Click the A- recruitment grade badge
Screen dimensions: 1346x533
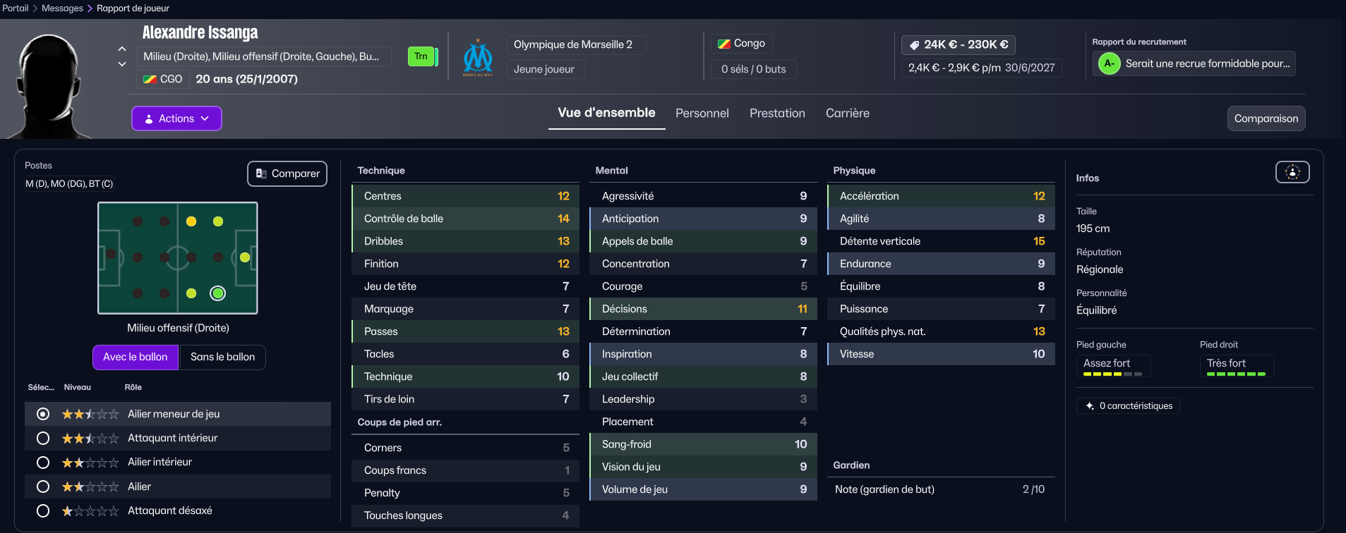tap(1109, 64)
